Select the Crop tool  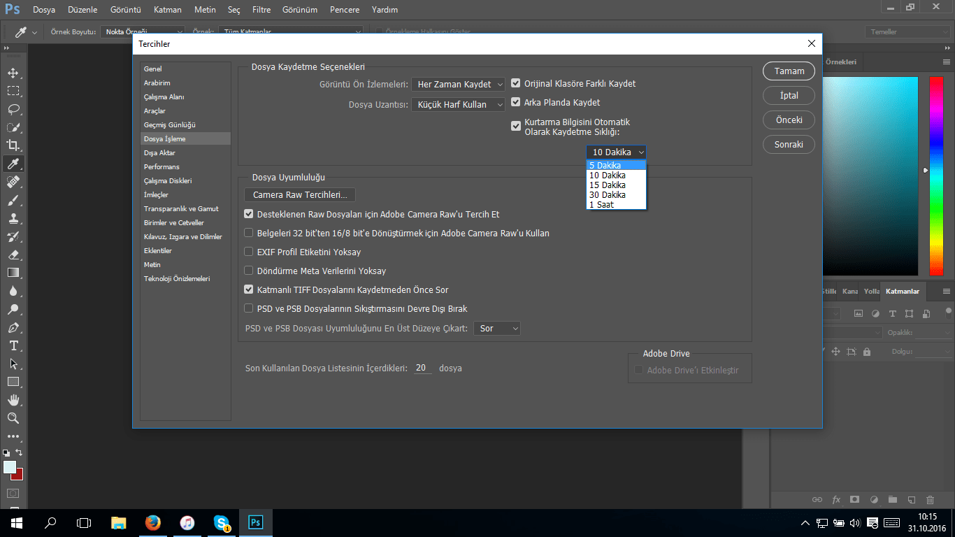14,145
